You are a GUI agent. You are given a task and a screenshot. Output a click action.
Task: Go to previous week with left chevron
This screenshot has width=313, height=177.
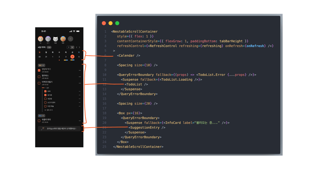[x=77, y=47]
